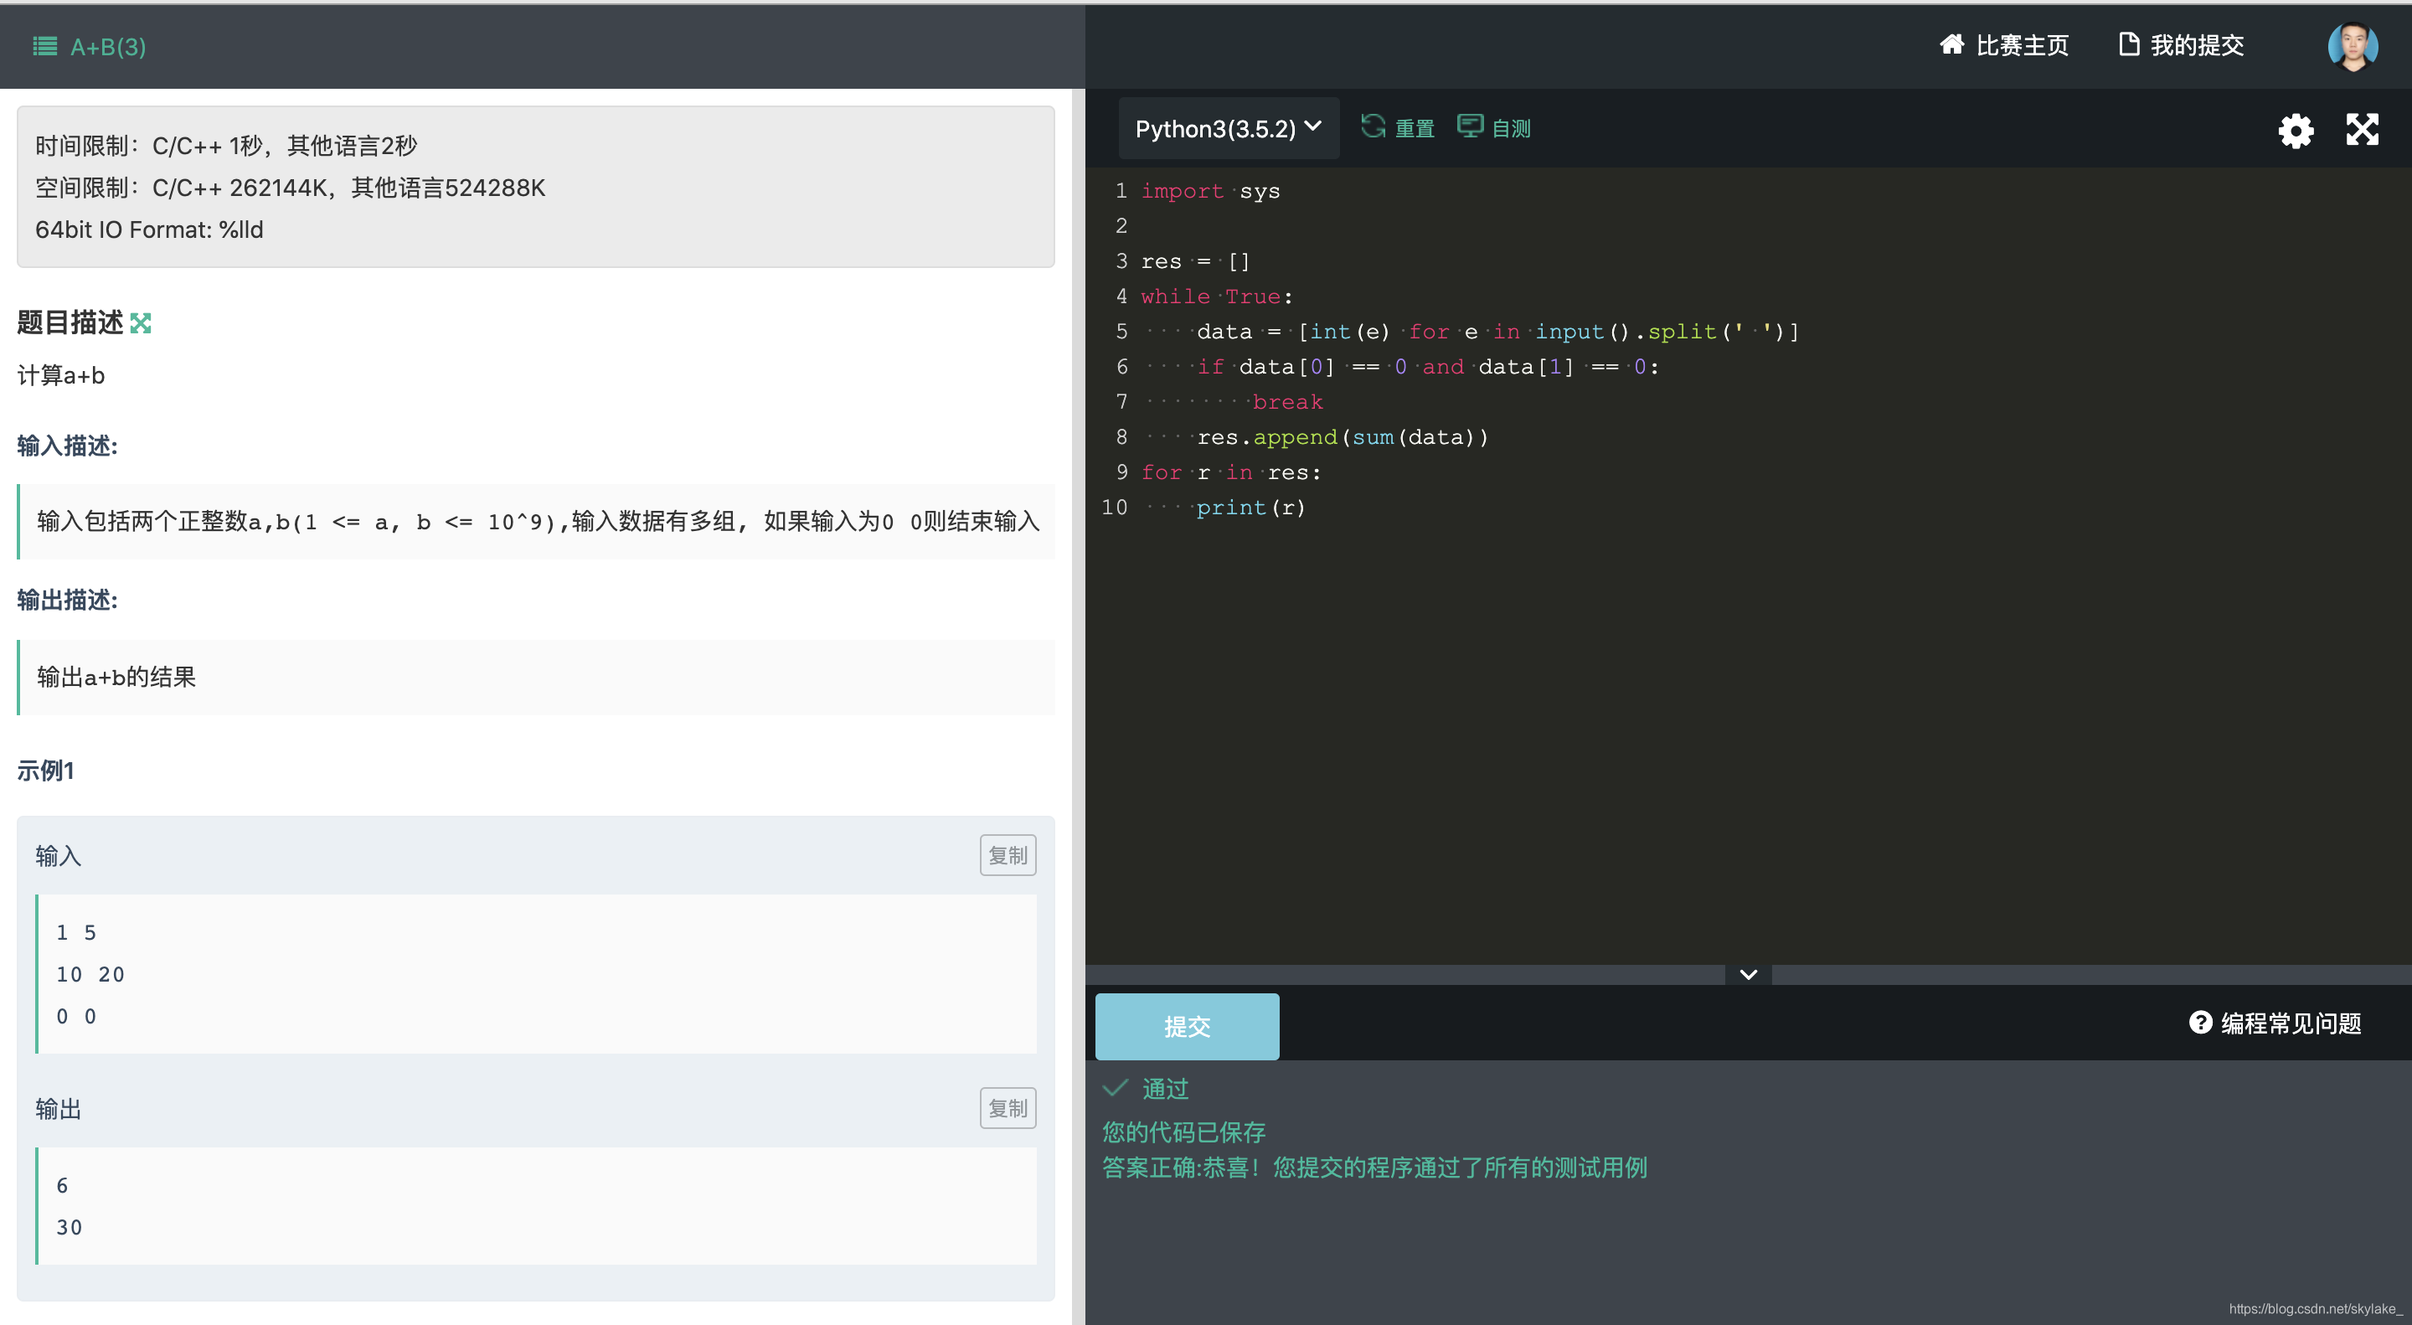The width and height of the screenshot is (2412, 1325).
Task: Click the home icon for 比赛主页
Action: click(1951, 44)
